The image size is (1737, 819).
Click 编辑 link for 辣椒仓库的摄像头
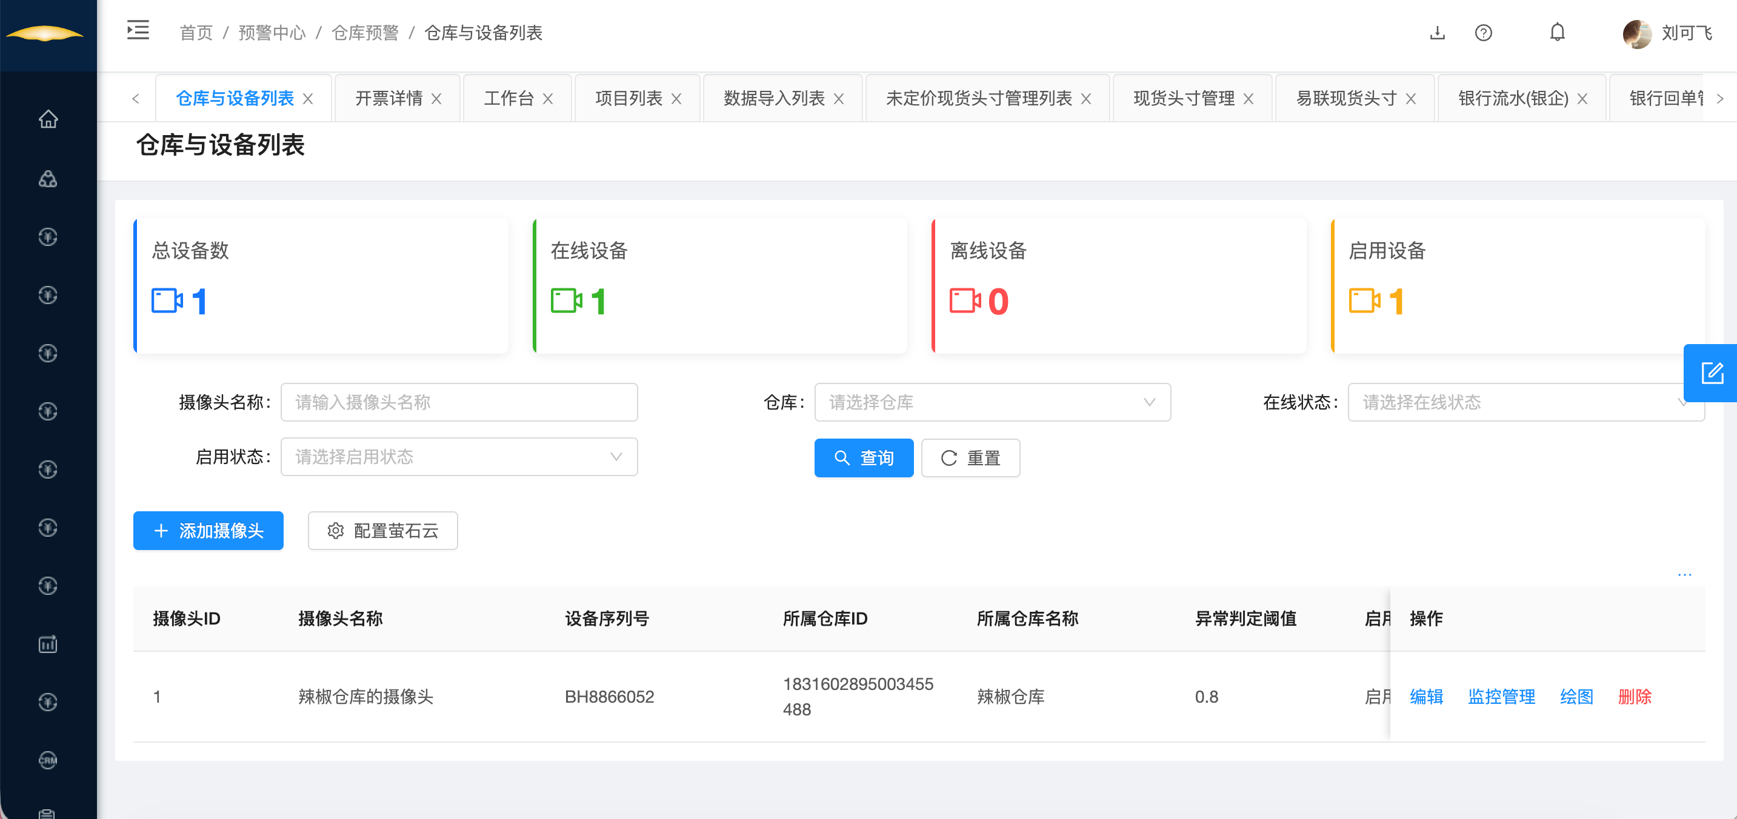pyautogui.click(x=1427, y=696)
